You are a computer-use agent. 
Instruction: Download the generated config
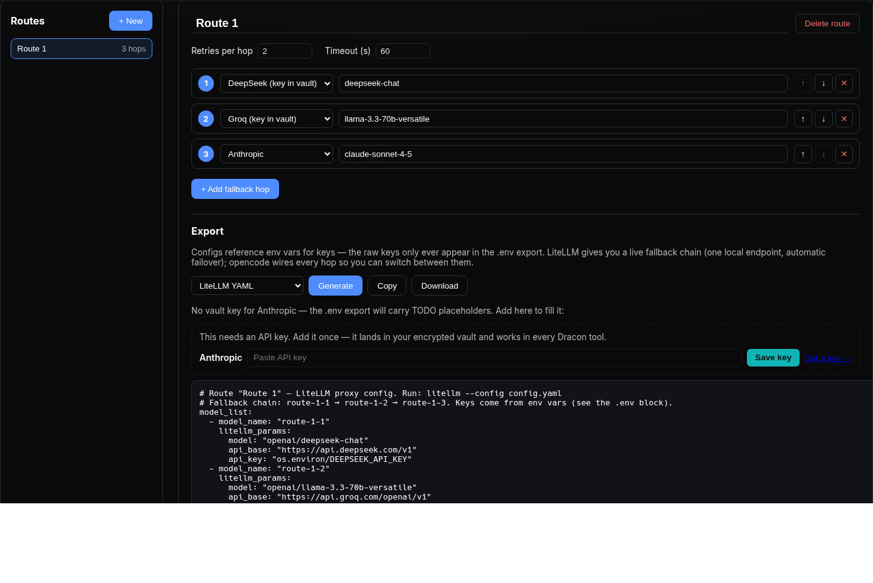[440, 286]
